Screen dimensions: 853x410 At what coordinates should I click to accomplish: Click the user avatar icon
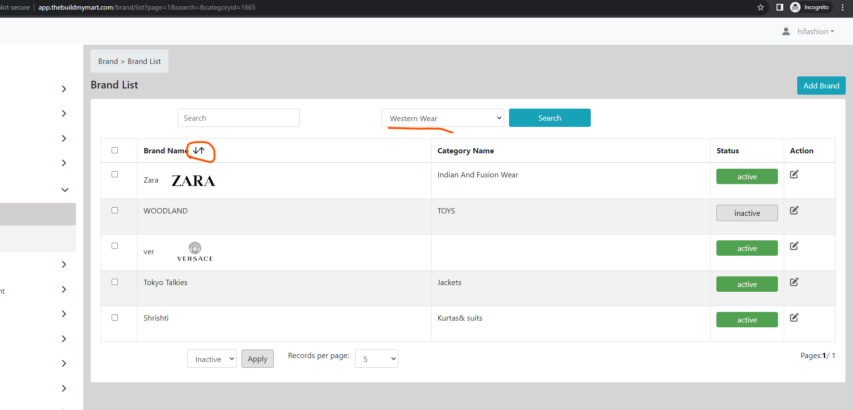pyautogui.click(x=786, y=31)
